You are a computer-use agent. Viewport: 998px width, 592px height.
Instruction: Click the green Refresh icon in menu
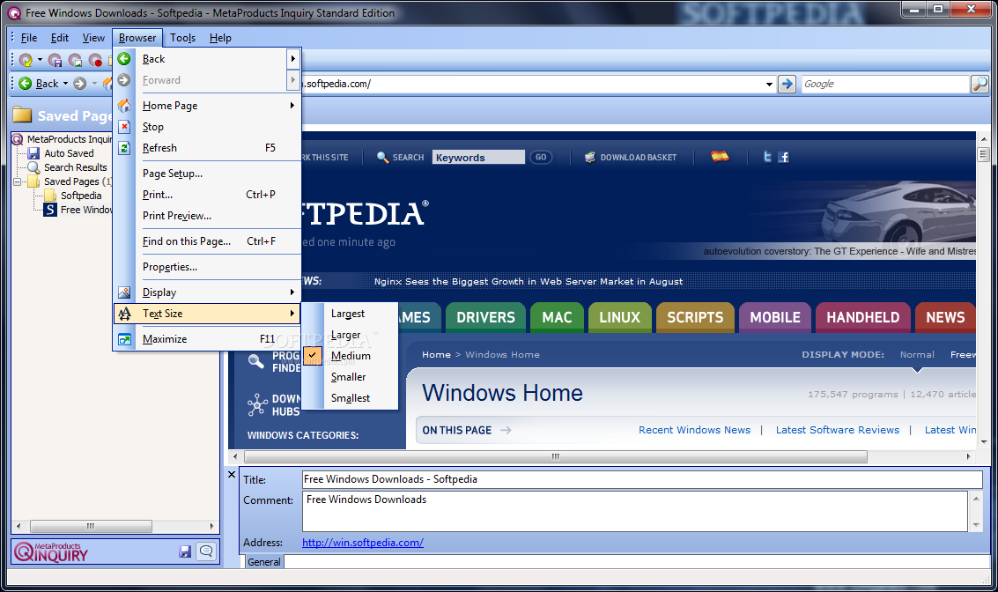(125, 148)
